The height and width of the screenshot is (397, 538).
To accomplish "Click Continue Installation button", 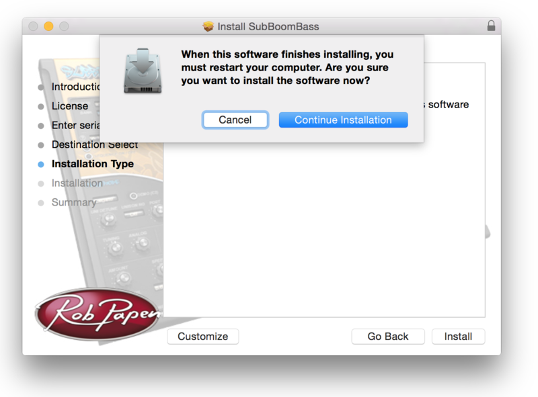I will (x=343, y=120).
